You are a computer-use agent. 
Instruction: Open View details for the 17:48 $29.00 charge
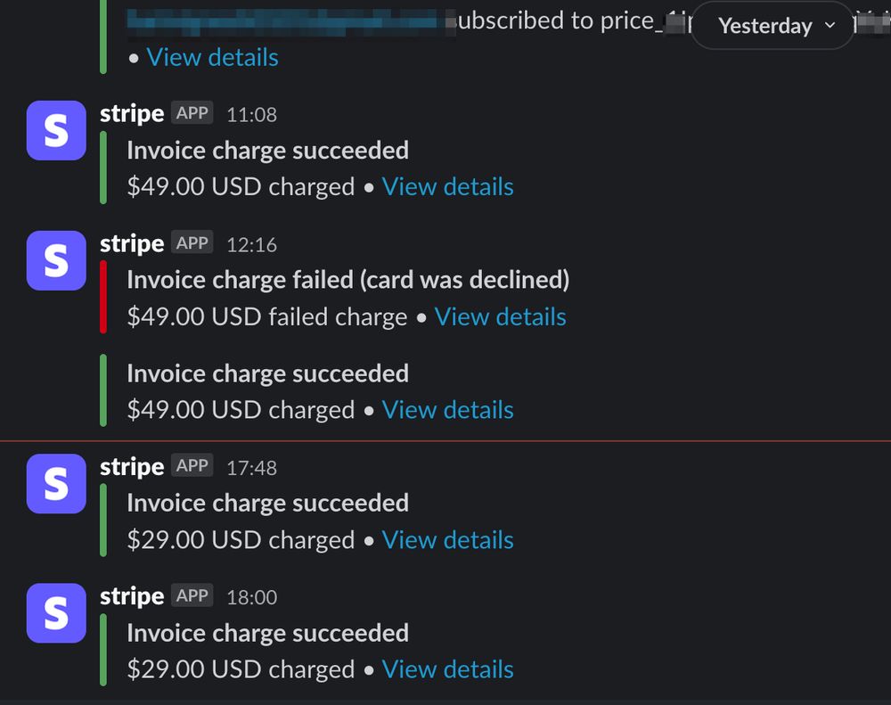[x=448, y=539]
